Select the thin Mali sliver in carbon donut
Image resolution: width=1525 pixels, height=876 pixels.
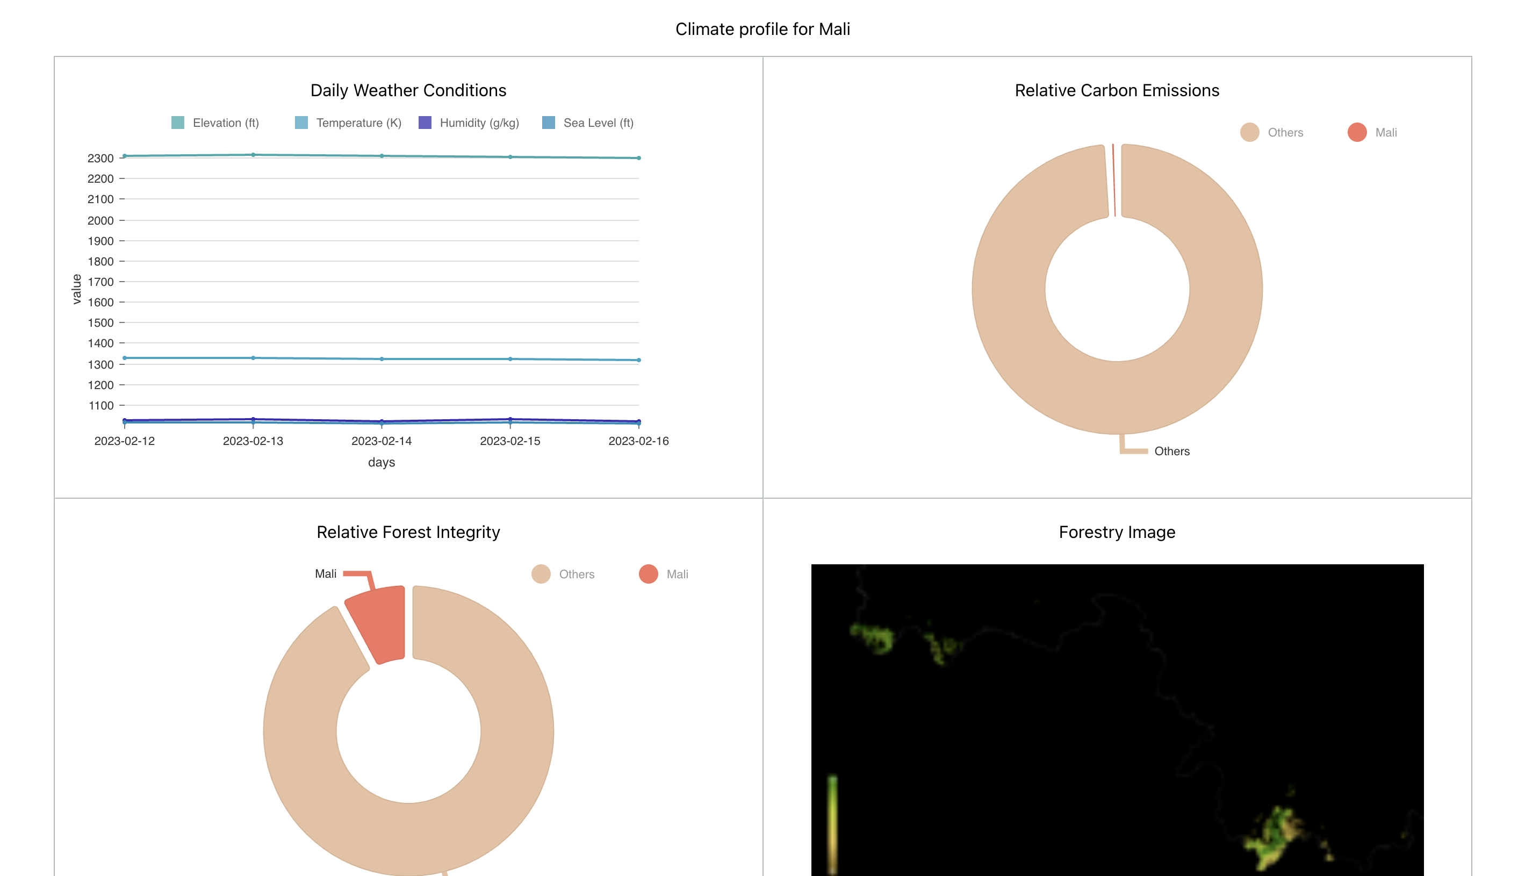[1113, 181]
